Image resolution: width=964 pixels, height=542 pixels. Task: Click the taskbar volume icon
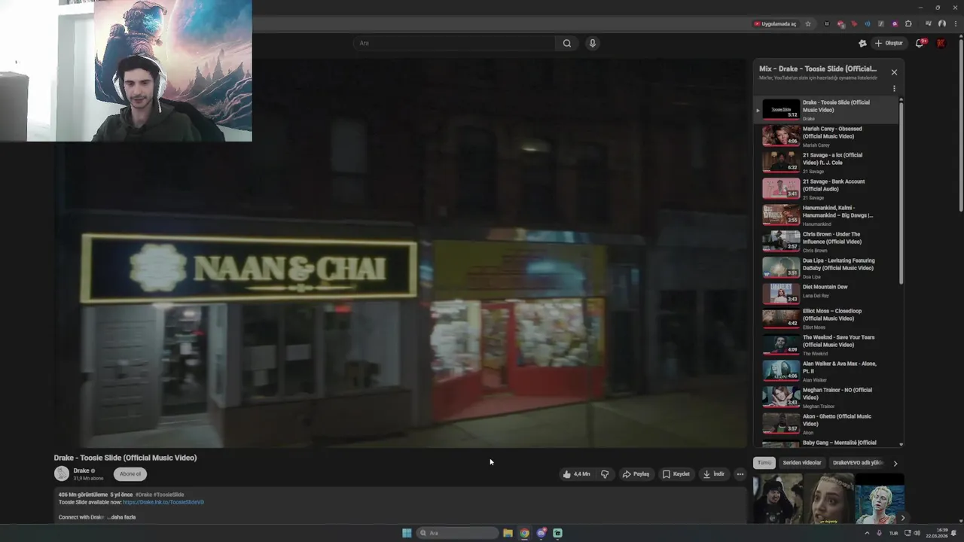917,533
